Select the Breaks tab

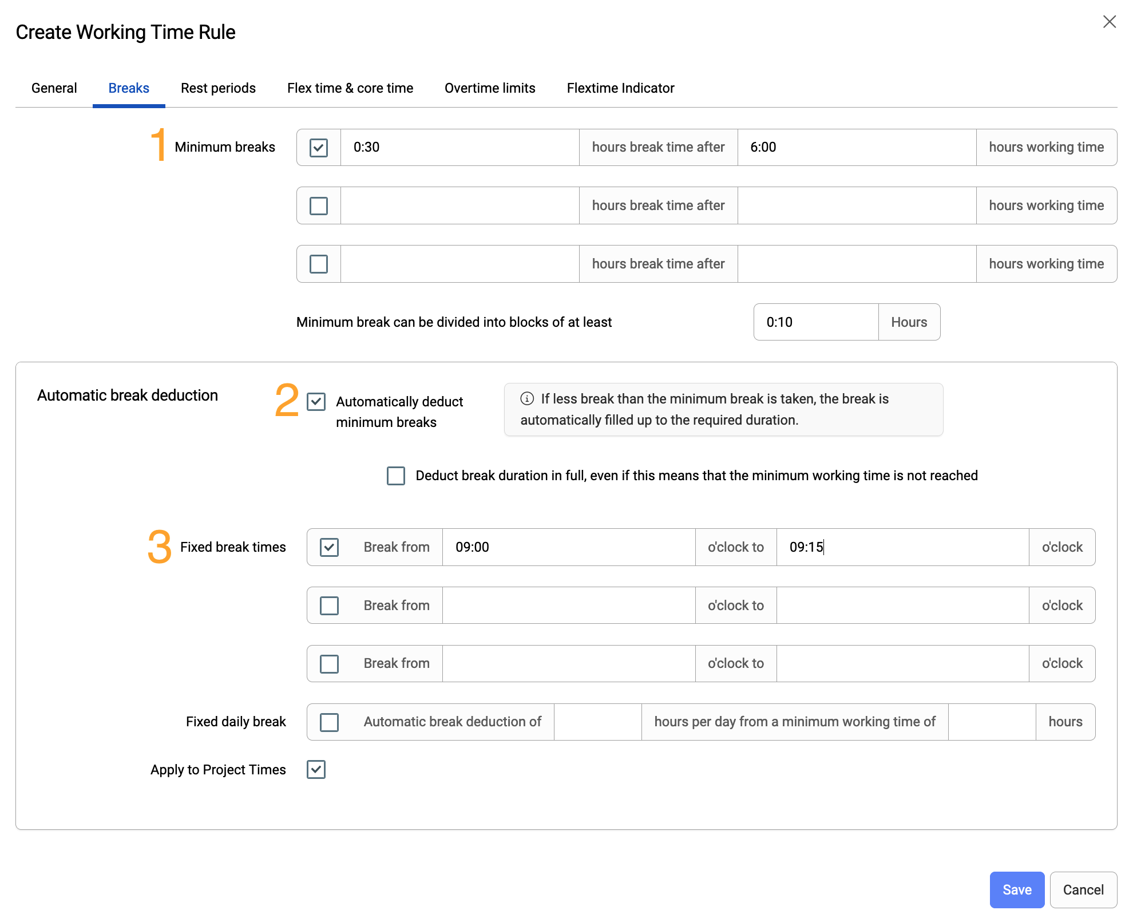tap(129, 88)
